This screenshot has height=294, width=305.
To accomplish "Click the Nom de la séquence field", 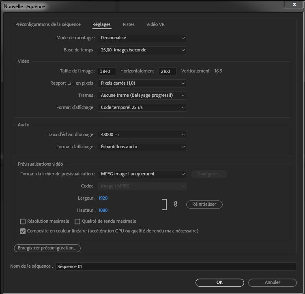I will [x=176, y=266].
